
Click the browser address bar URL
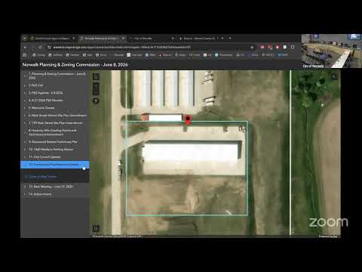[x=121, y=47]
